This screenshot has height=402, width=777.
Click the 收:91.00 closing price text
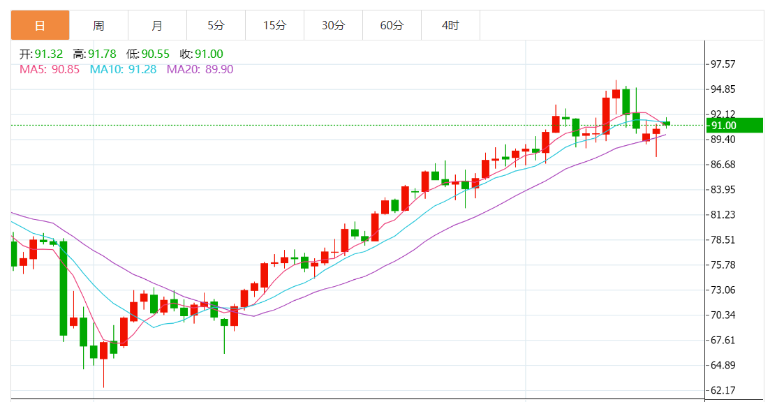coord(201,54)
